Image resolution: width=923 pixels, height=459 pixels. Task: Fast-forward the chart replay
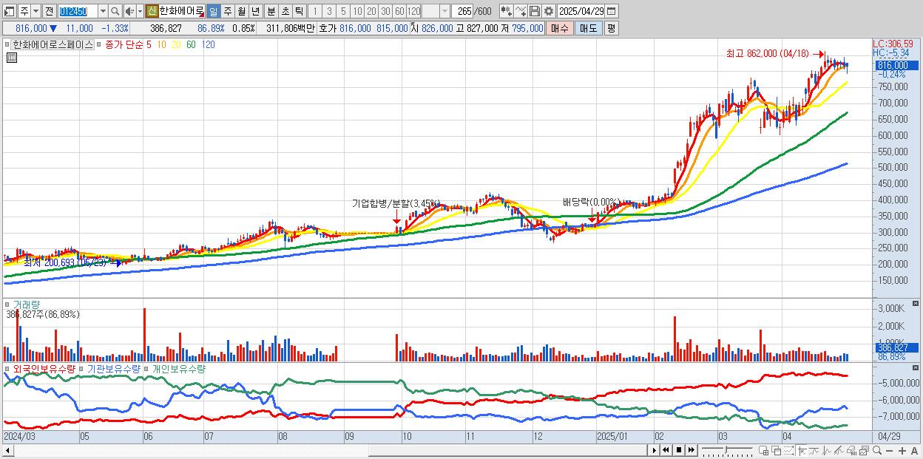pos(691,450)
